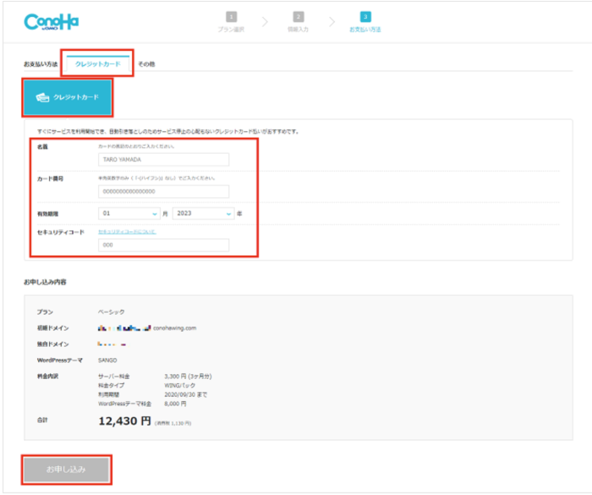Click the cardholder name field TARO YAMADA

coord(163,159)
